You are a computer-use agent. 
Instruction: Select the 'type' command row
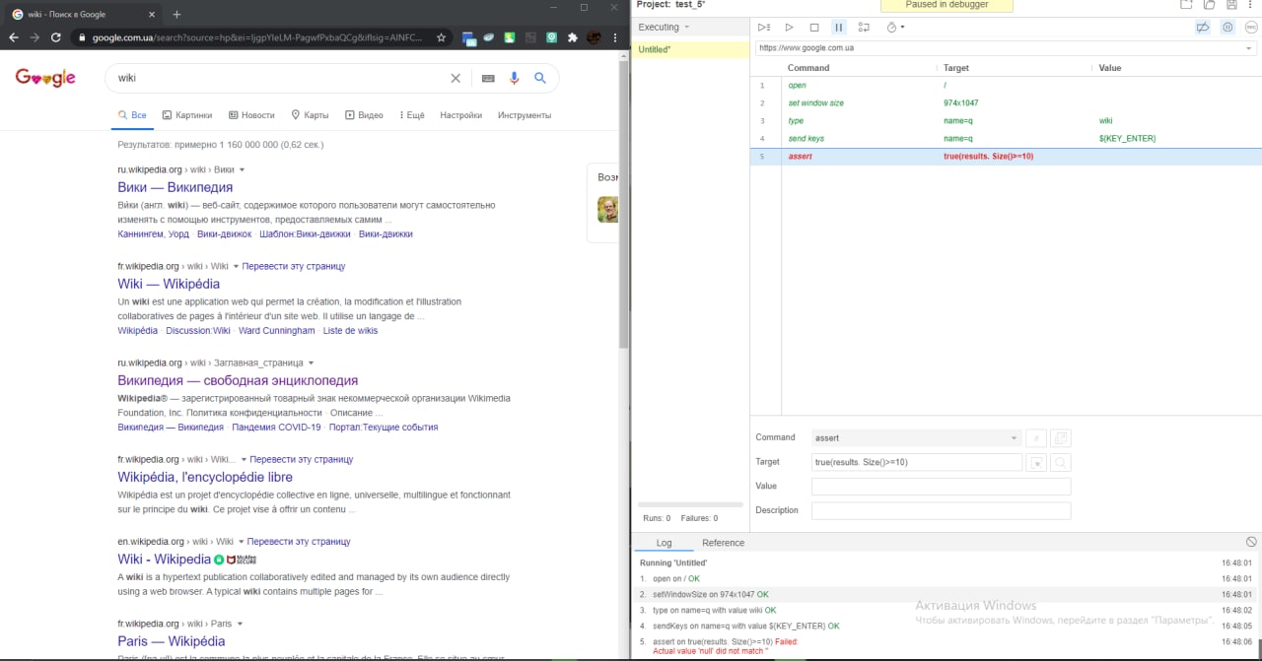1006,121
